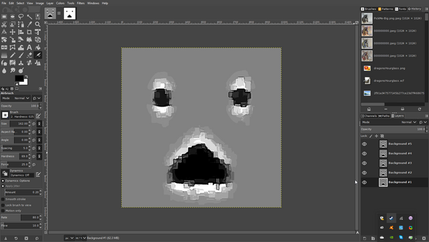Select the Zoom magnifier tool

(x=38, y=24)
